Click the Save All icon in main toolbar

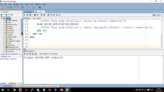(11, 7)
